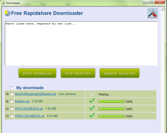The width and height of the screenshot is (167, 133).
Task: Click the 100% label for frontline.zip
Action: pyautogui.click(x=129, y=102)
